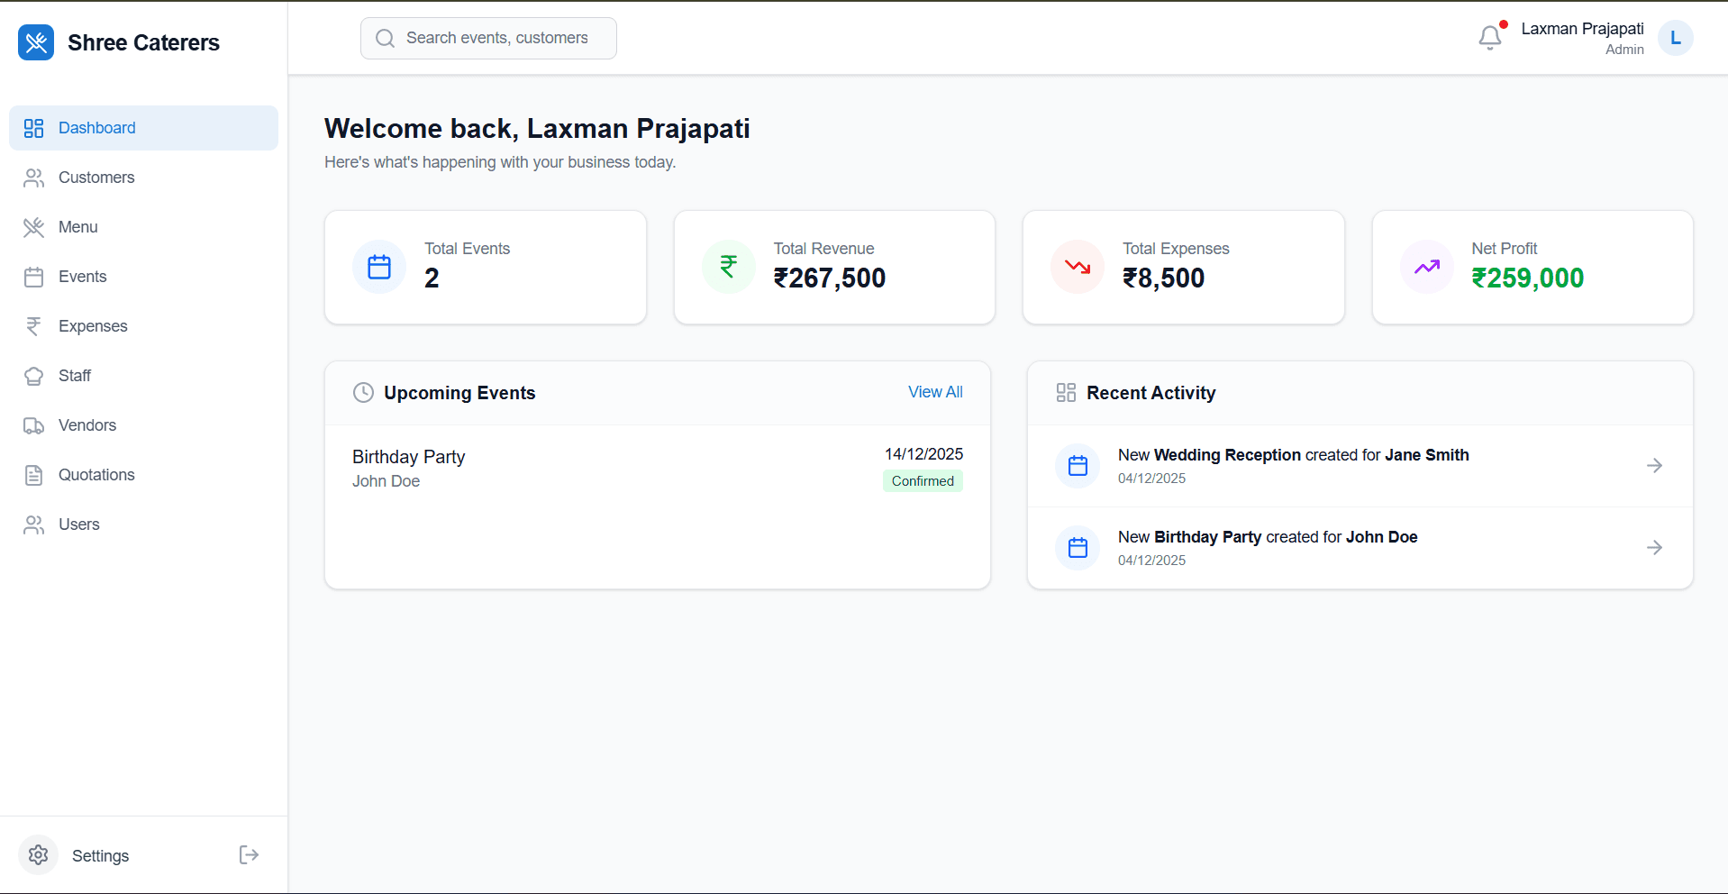The width and height of the screenshot is (1728, 894).
Task: Open the Wedding Reception activity arrow
Action: pyautogui.click(x=1654, y=465)
